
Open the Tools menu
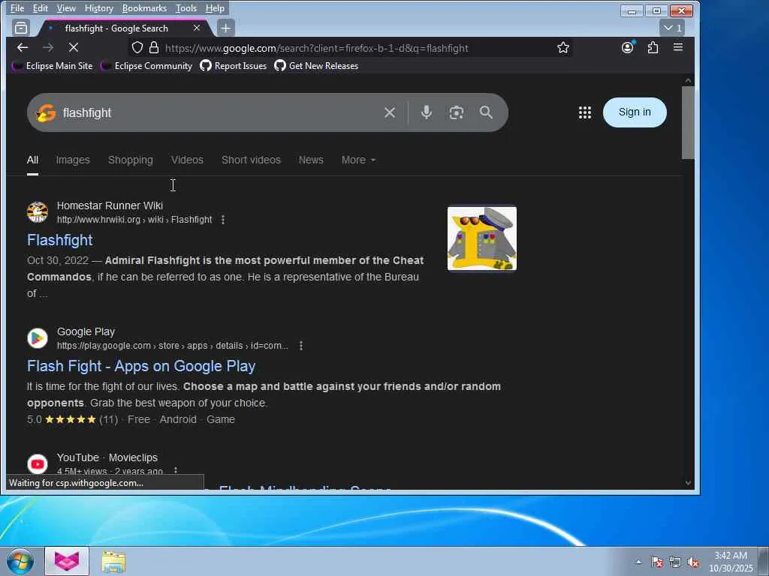point(186,8)
